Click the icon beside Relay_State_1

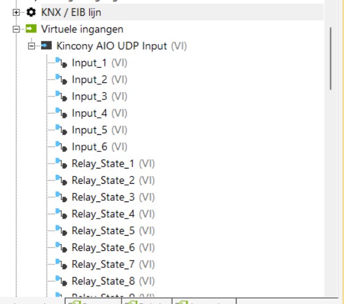click(61, 163)
